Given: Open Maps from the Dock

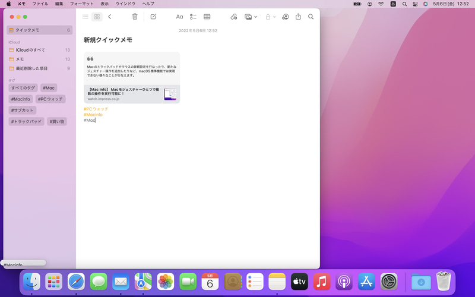Looking at the screenshot, I should (143, 282).
